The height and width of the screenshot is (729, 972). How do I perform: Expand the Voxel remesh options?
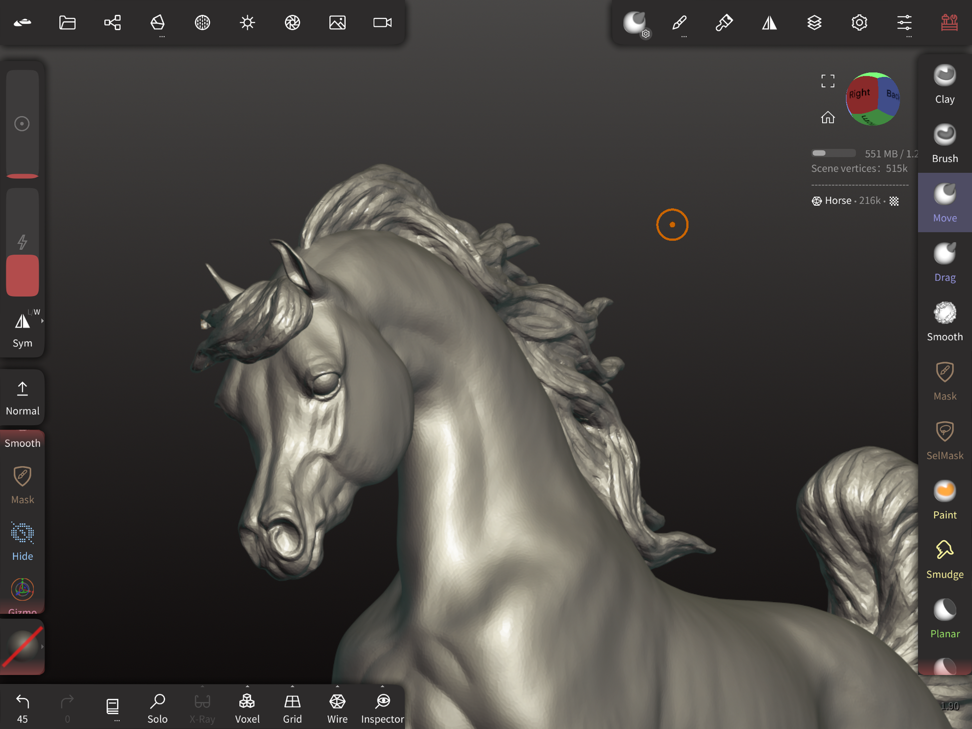pos(247,687)
